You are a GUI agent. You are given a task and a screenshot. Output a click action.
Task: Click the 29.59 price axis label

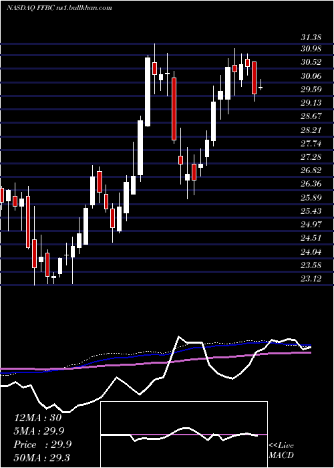pos(311,90)
